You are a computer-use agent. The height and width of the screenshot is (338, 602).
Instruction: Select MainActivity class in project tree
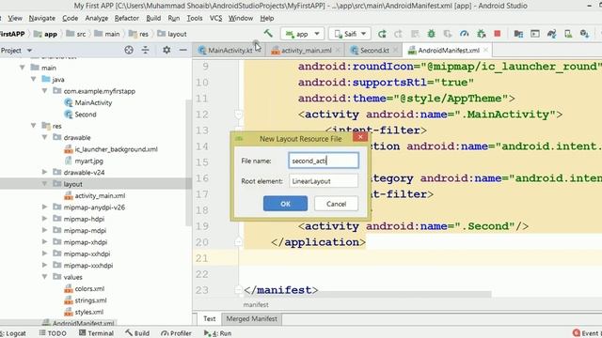(93, 102)
